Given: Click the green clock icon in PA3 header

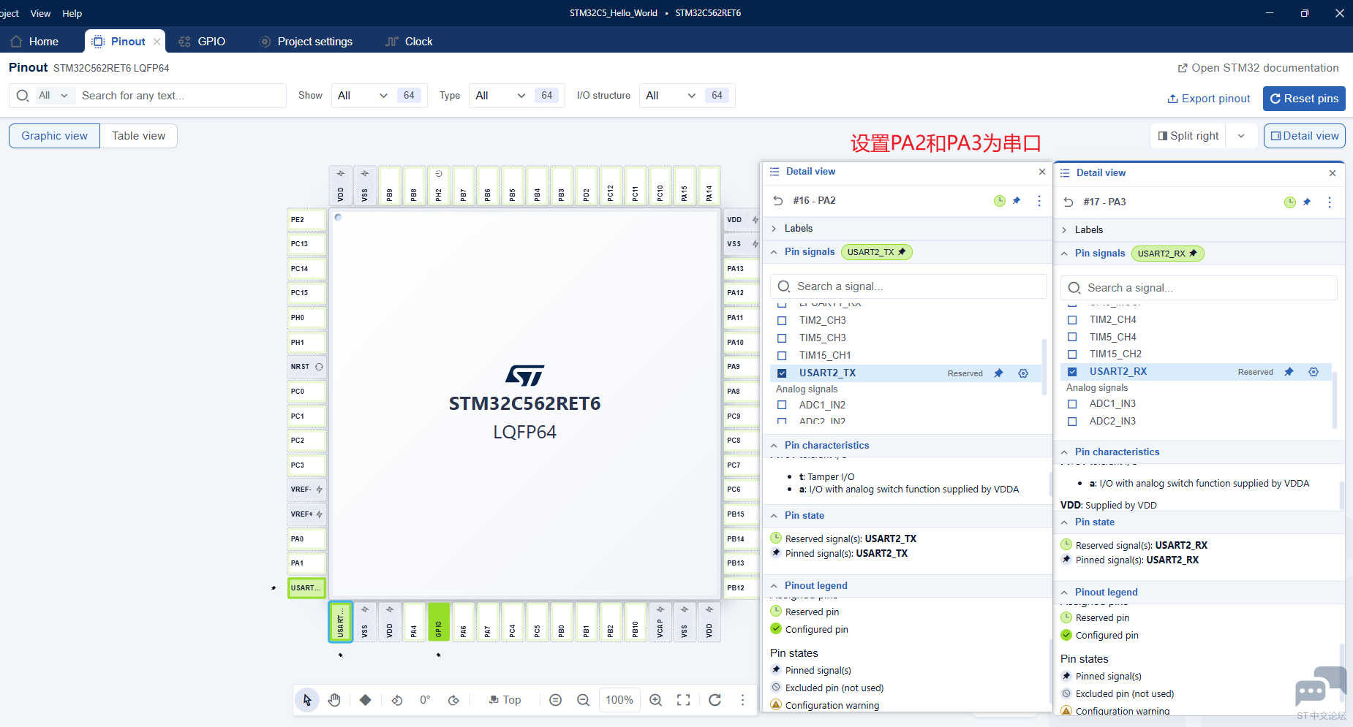Looking at the screenshot, I should [x=1290, y=202].
